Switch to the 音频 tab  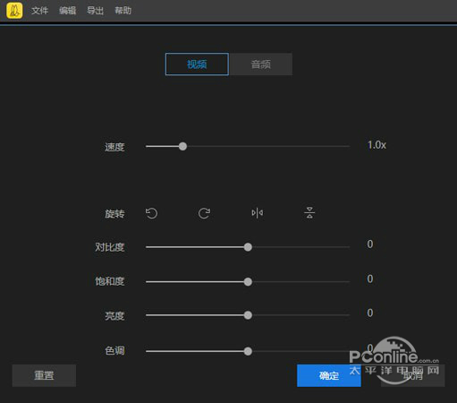(x=261, y=64)
